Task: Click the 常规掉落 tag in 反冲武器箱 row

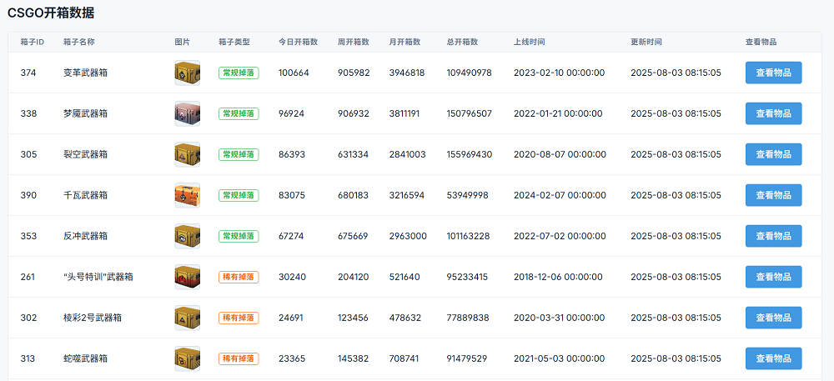Action: [x=239, y=236]
